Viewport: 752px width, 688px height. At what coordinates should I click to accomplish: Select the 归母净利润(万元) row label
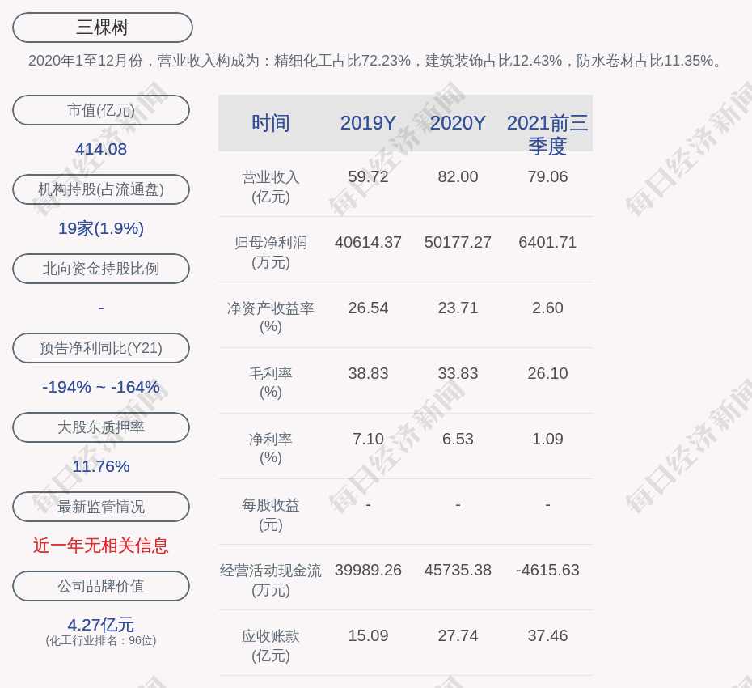point(271,253)
